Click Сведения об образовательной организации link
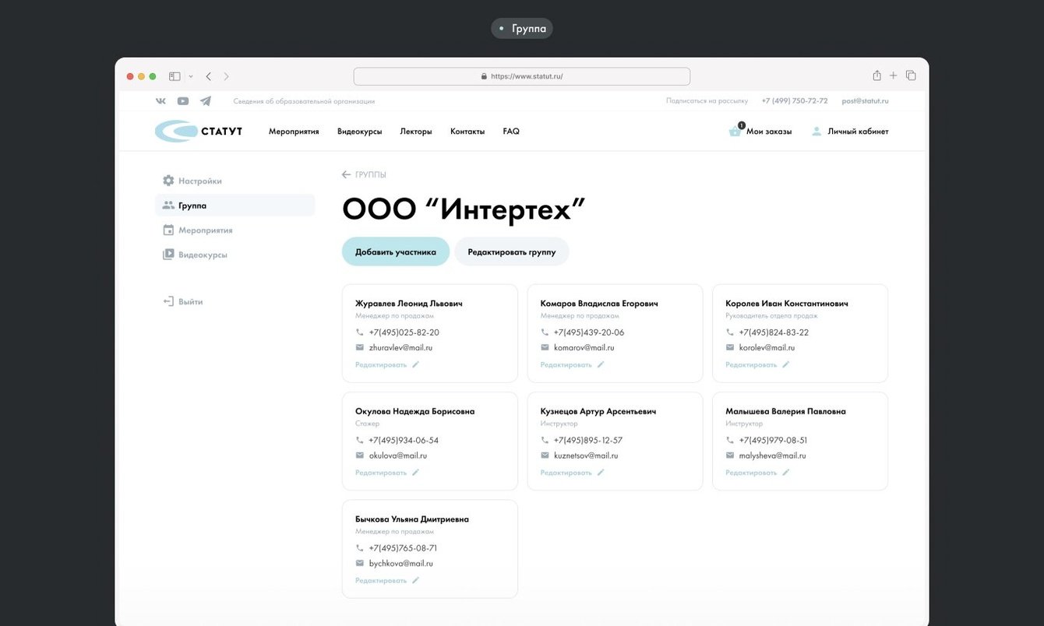 point(304,101)
